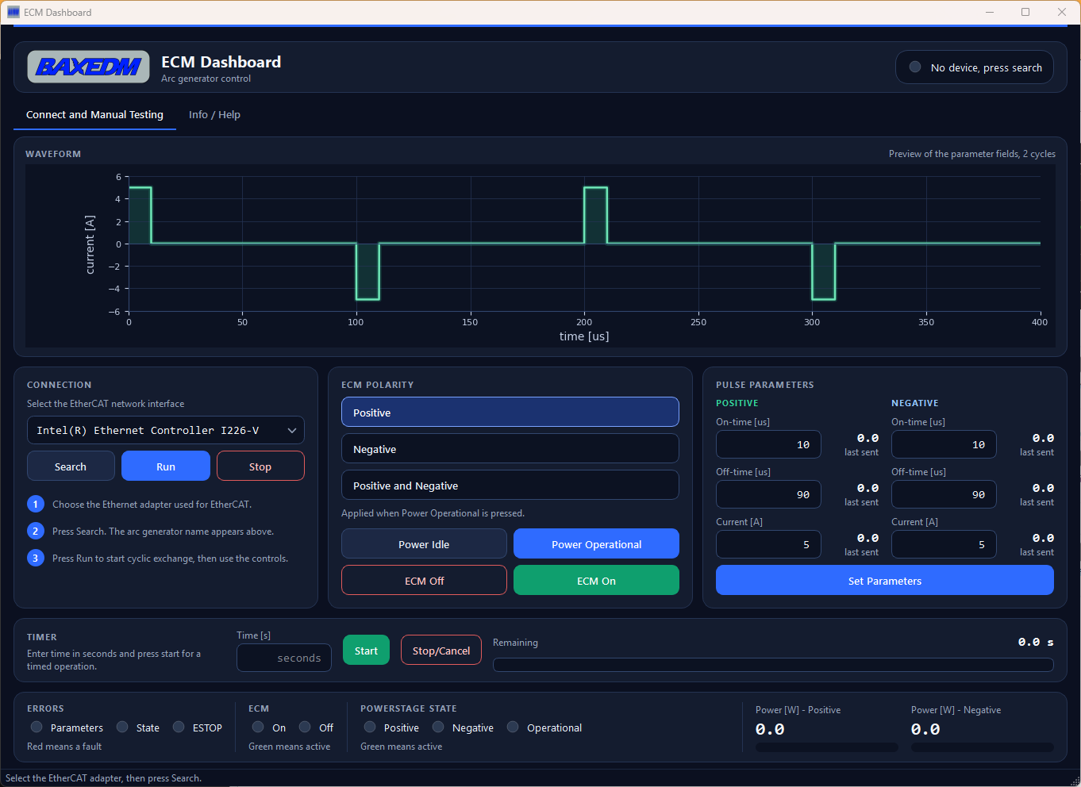This screenshot has width=1081, height=787.
Task: Click the Positive Current input field
Action: click(768, 544)
